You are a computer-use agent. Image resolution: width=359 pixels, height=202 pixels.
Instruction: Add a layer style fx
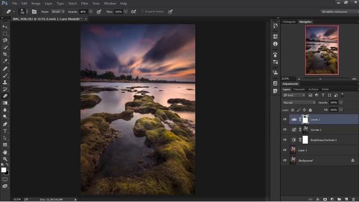[x=318, y=199]
